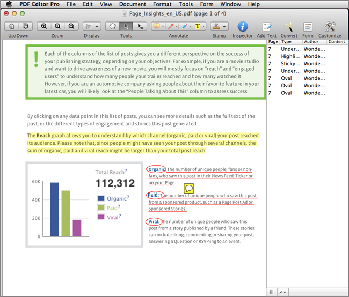This screenshot has height=297, width=349.
Task: Open the PDF Editor Pro app menu
Action: 39,4
